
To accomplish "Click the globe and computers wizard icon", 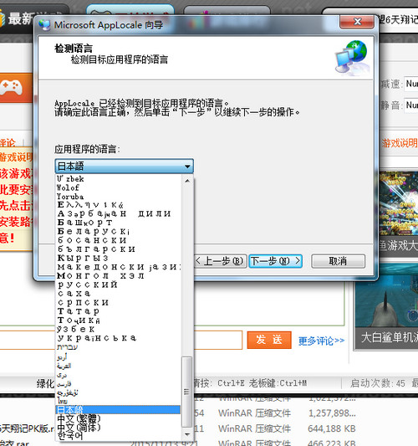I will tap(352, 58).
